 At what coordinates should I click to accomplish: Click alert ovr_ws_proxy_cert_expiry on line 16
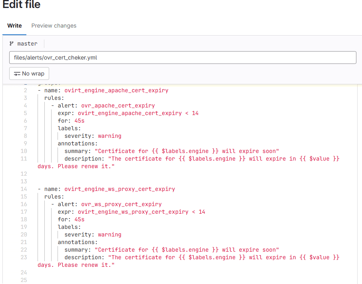(121, 204)
